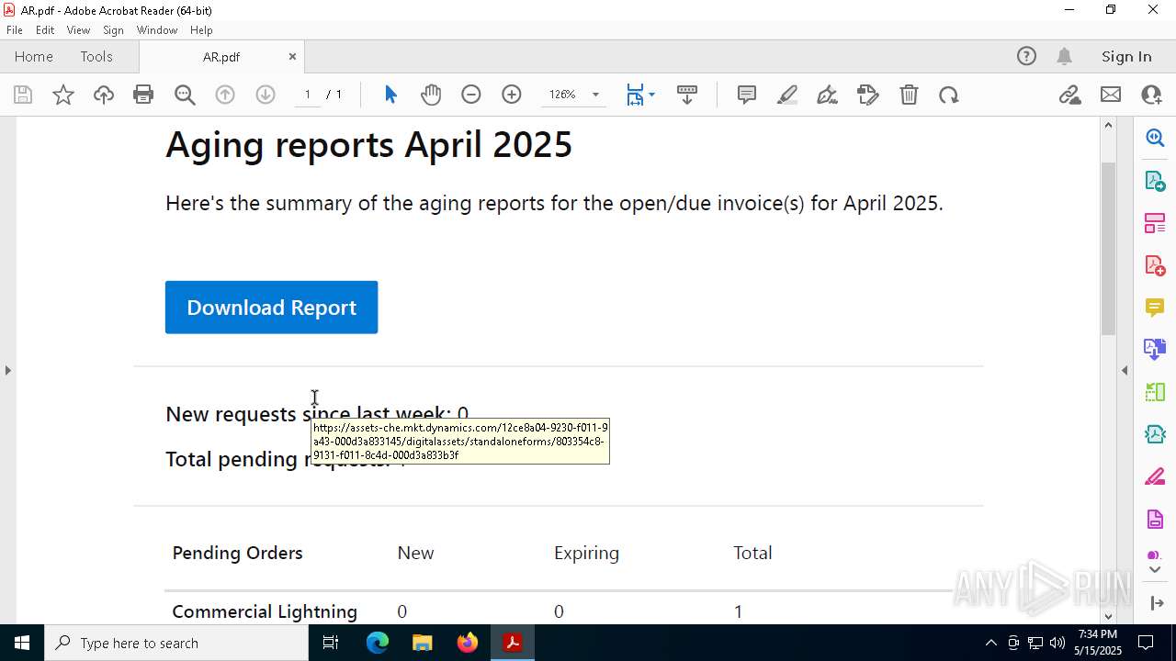Screen dimensions: 1176x661
Task: Choose the Selection arrow tool
Action: [x=390, y=95]
